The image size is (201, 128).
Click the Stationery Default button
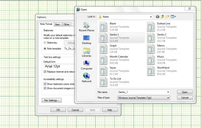(69, 43)
